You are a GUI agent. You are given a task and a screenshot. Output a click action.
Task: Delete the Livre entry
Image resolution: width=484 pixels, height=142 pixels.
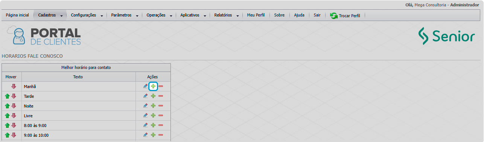click(x=161, y=116)
